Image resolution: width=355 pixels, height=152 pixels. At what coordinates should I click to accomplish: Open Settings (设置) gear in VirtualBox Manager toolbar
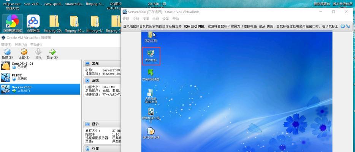tap(24, 54)
